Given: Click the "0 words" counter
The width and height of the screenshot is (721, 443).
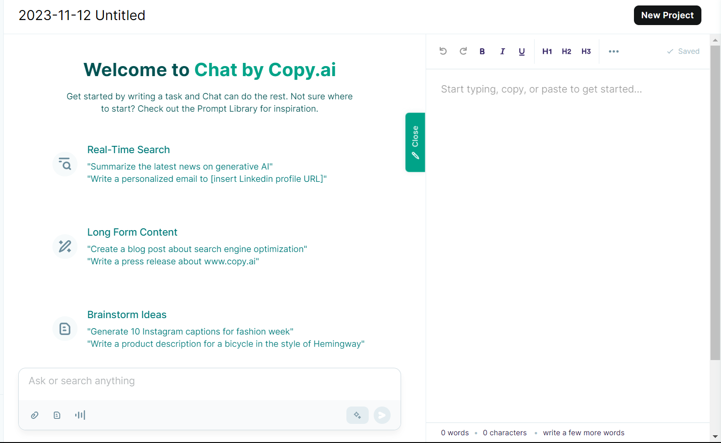Looking at the screenshot, I should tap(455, 433).
